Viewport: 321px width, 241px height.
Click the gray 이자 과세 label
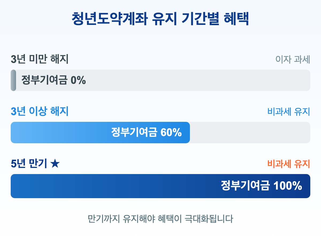click(293, 60)
